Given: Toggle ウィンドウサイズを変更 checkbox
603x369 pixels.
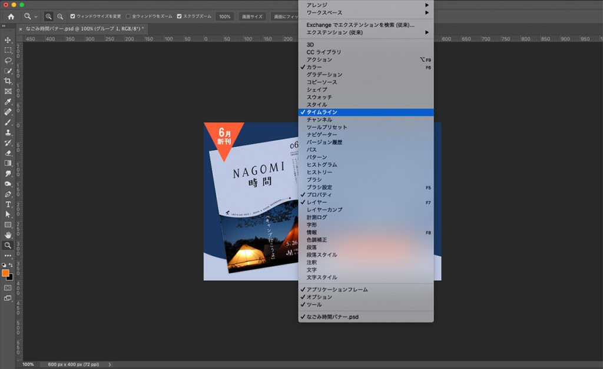Looking at the screenshot, I should click(72, 16).
